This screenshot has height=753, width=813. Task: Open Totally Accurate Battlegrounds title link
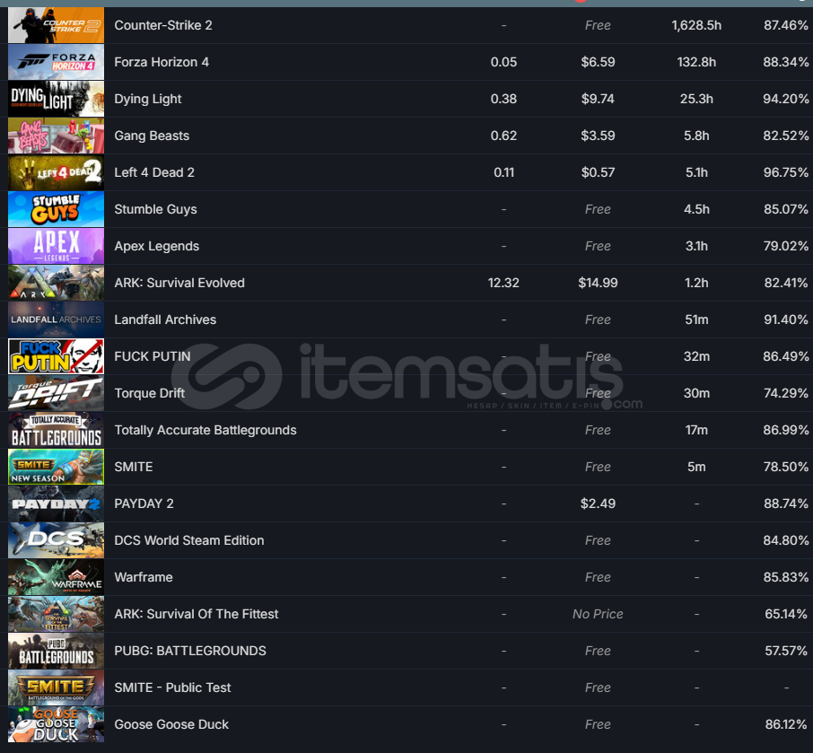[205, 431]
